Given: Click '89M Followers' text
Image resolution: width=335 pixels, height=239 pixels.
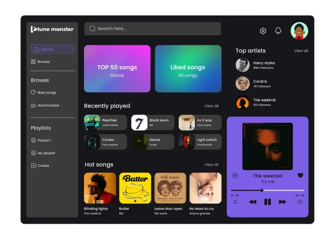Looking at the screenshot, I should (x=263, y=68).
